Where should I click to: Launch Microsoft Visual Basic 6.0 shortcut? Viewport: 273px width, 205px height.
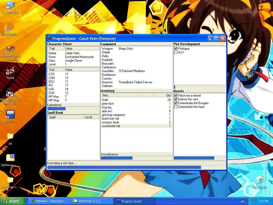point(10,97)
